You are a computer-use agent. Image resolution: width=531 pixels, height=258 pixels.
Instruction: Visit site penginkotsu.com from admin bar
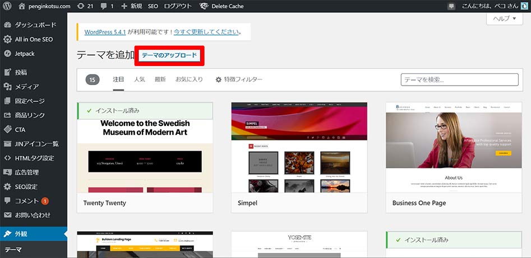(x=45, y=6)
